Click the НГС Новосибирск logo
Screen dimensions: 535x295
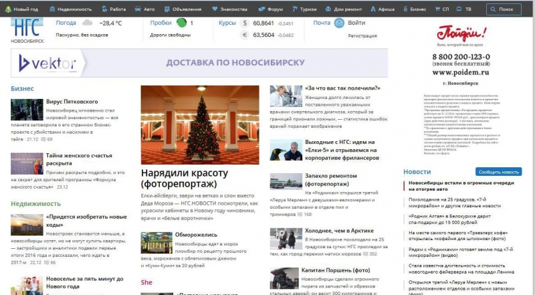(x=27, y=30)
